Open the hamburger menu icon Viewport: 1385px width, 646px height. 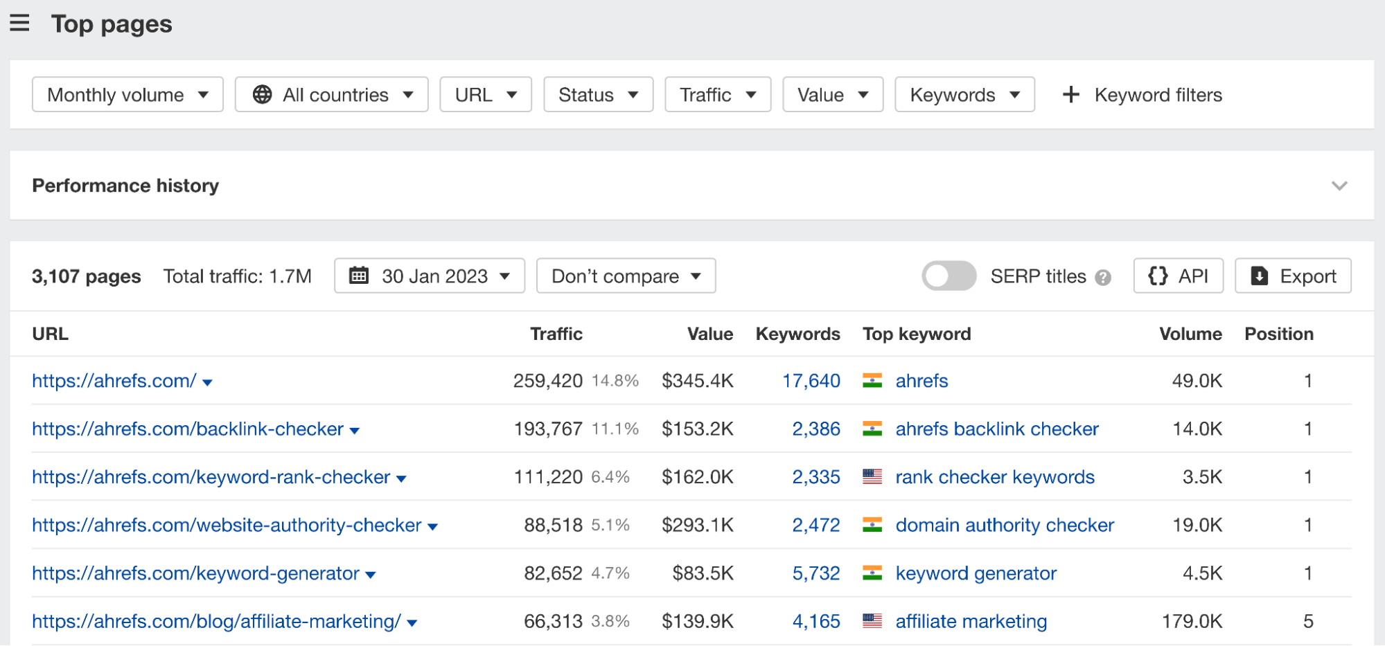[19, 23]
